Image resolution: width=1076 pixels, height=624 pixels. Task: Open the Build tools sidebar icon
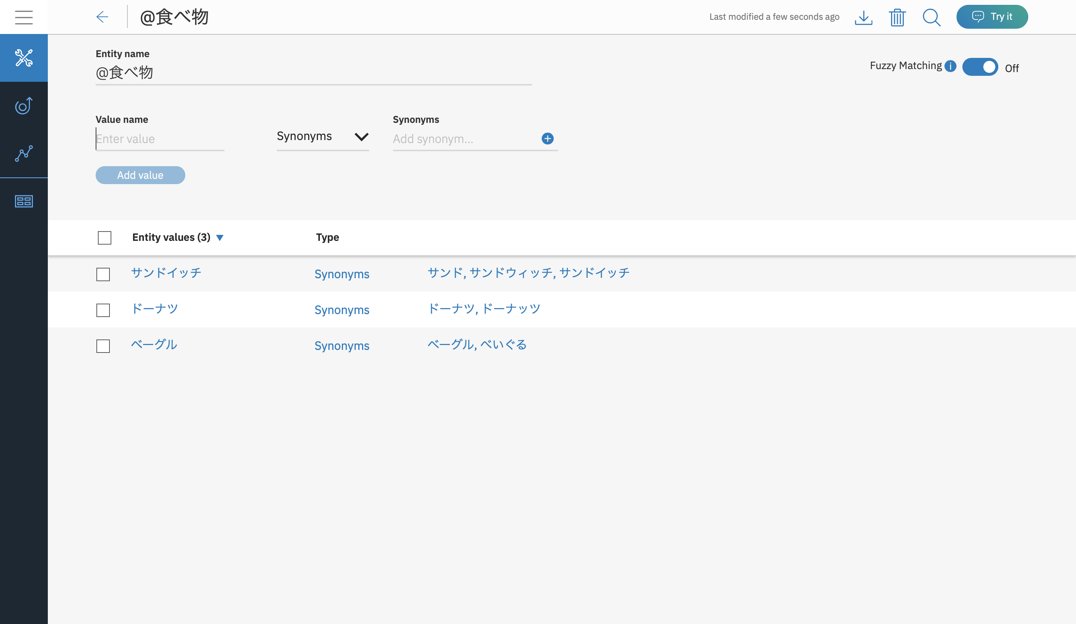tap(24, 58)
